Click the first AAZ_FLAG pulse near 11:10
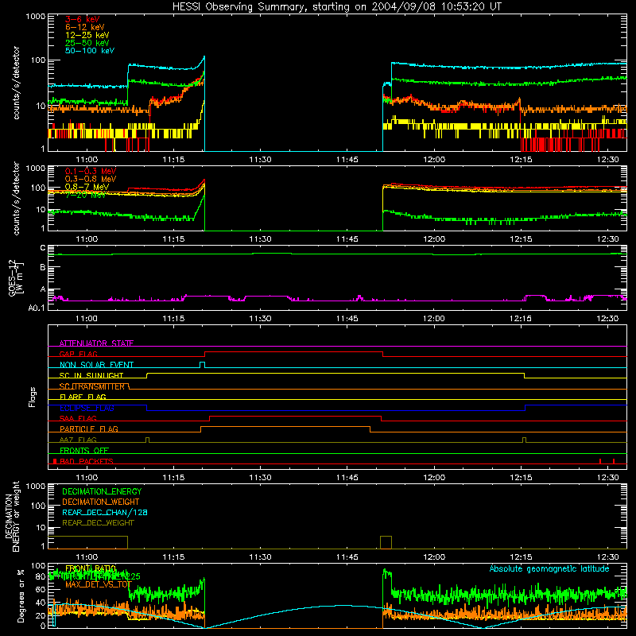The image size is (636, 636). pos(147,440)
